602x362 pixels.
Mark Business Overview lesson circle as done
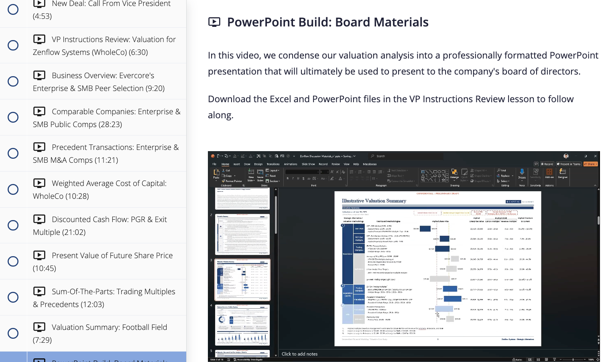pyautogui.click(x=13, y=81)
